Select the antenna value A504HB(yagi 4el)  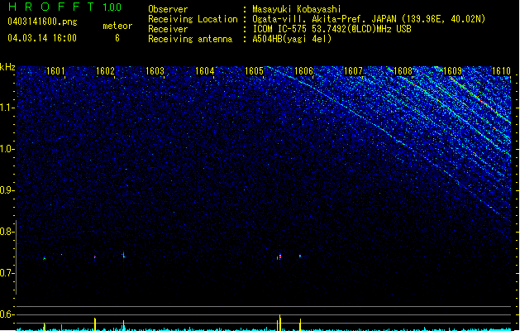coord(292,39)
